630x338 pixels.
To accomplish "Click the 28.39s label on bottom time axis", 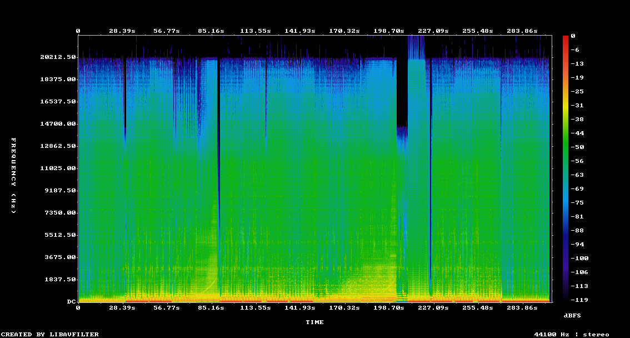I will [x=122, y=307].
